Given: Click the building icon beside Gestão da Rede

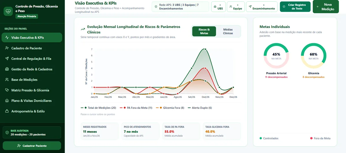Looking at the screenshot, I should [7, 69].
